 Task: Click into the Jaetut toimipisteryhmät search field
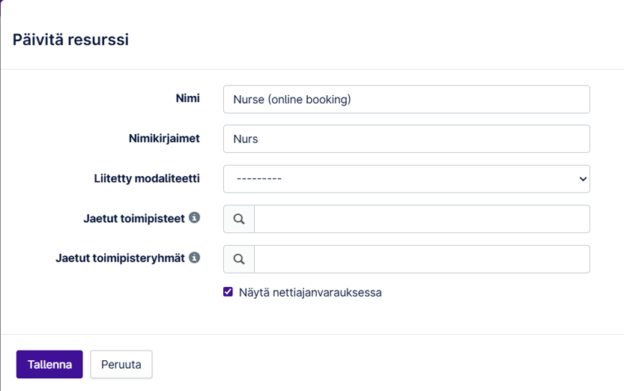pyautogui.click(x=422, y=259)
